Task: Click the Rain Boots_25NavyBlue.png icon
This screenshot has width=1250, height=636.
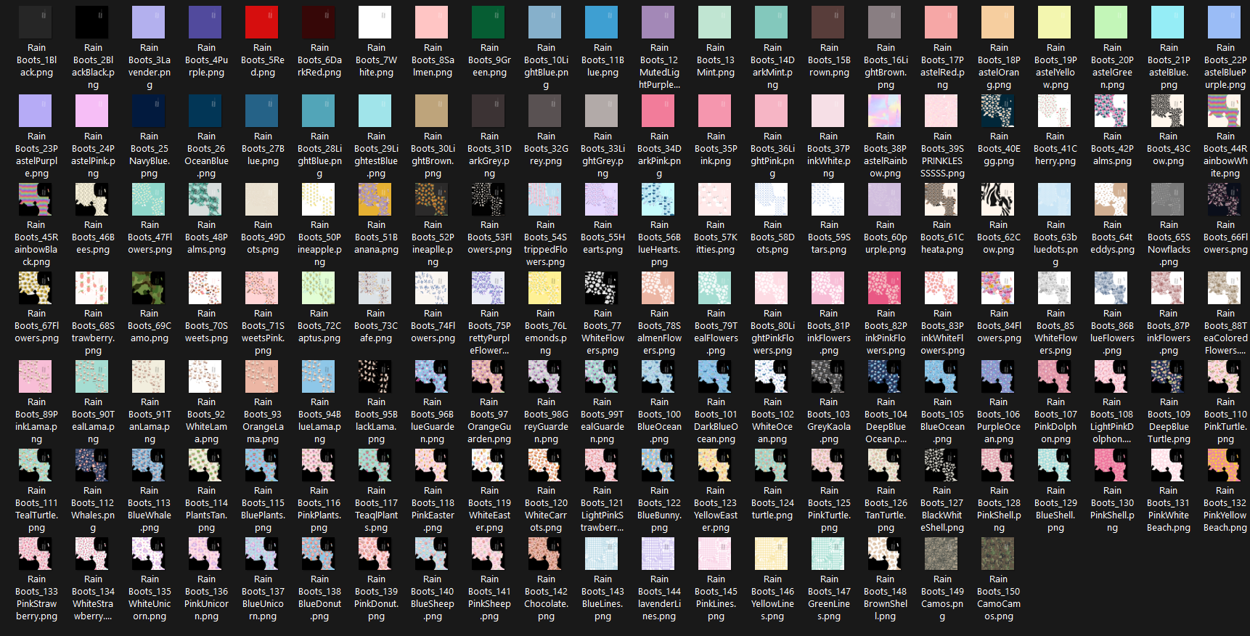Action: tap(149, 111)
